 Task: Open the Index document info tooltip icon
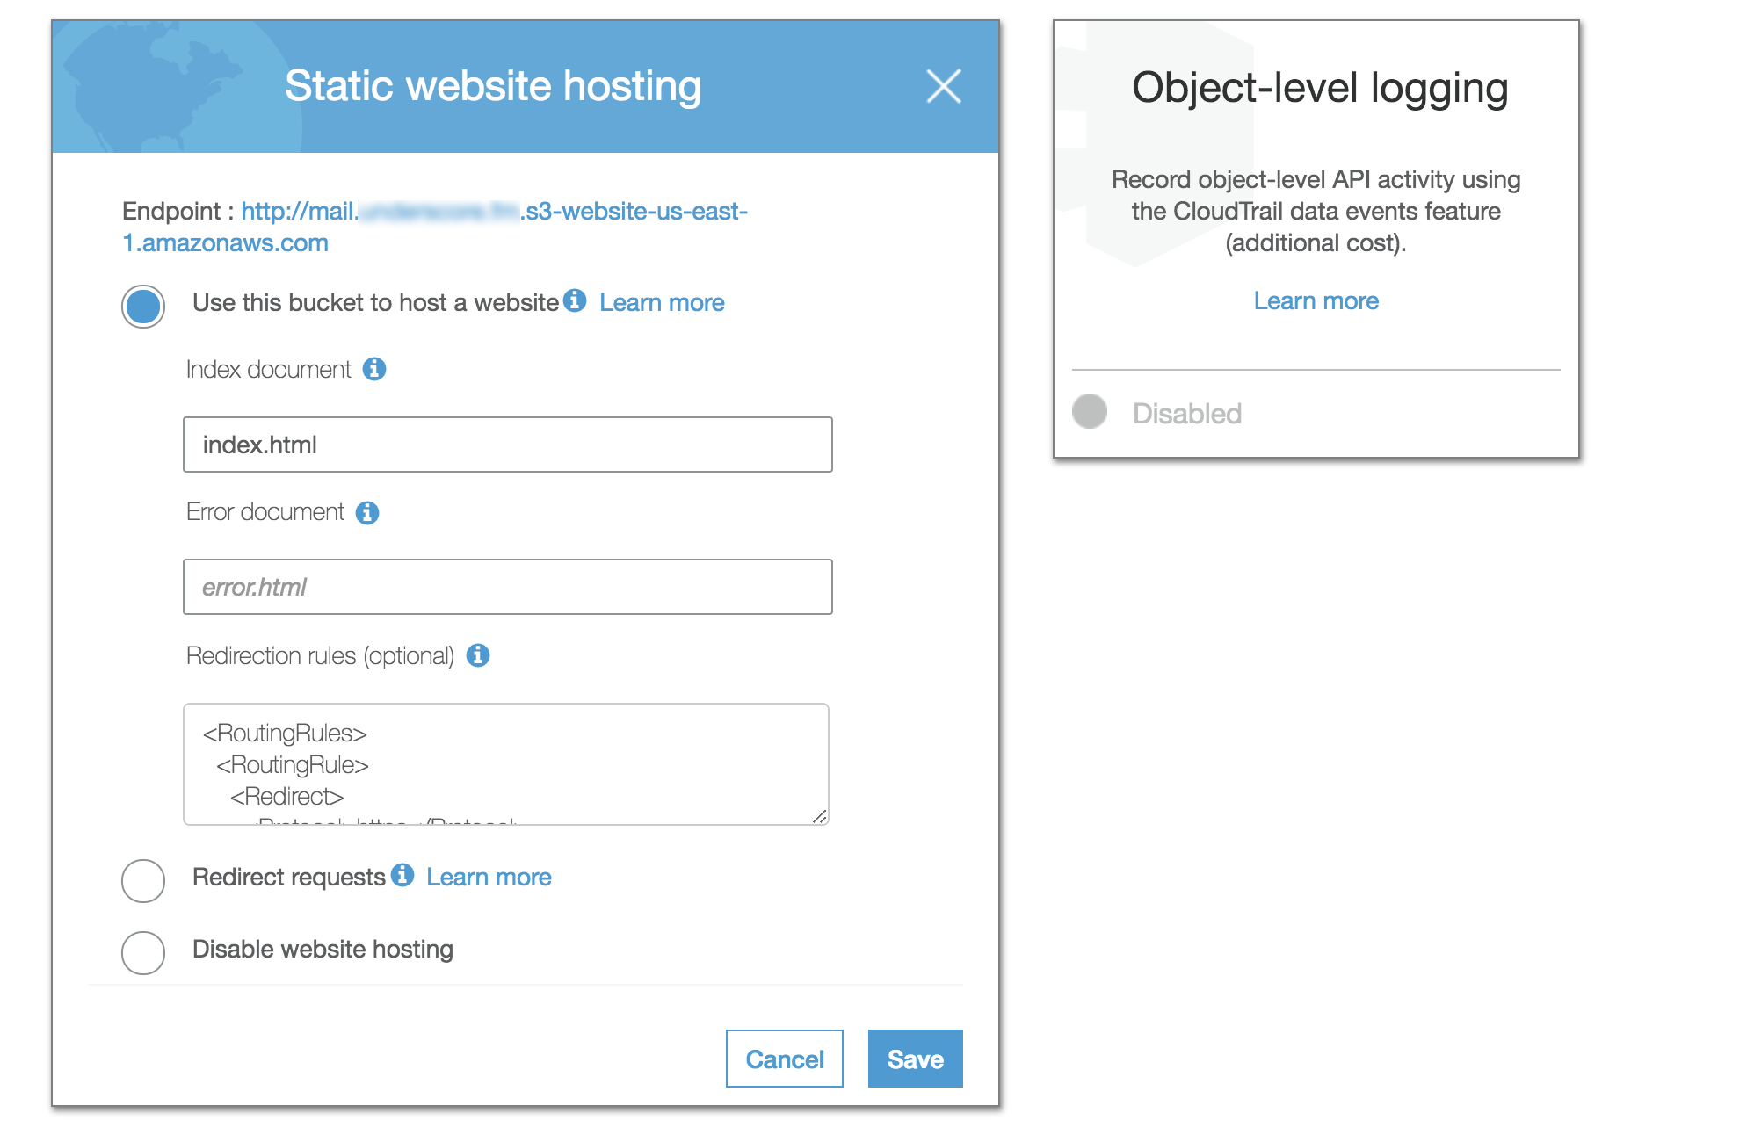point(375,369)
